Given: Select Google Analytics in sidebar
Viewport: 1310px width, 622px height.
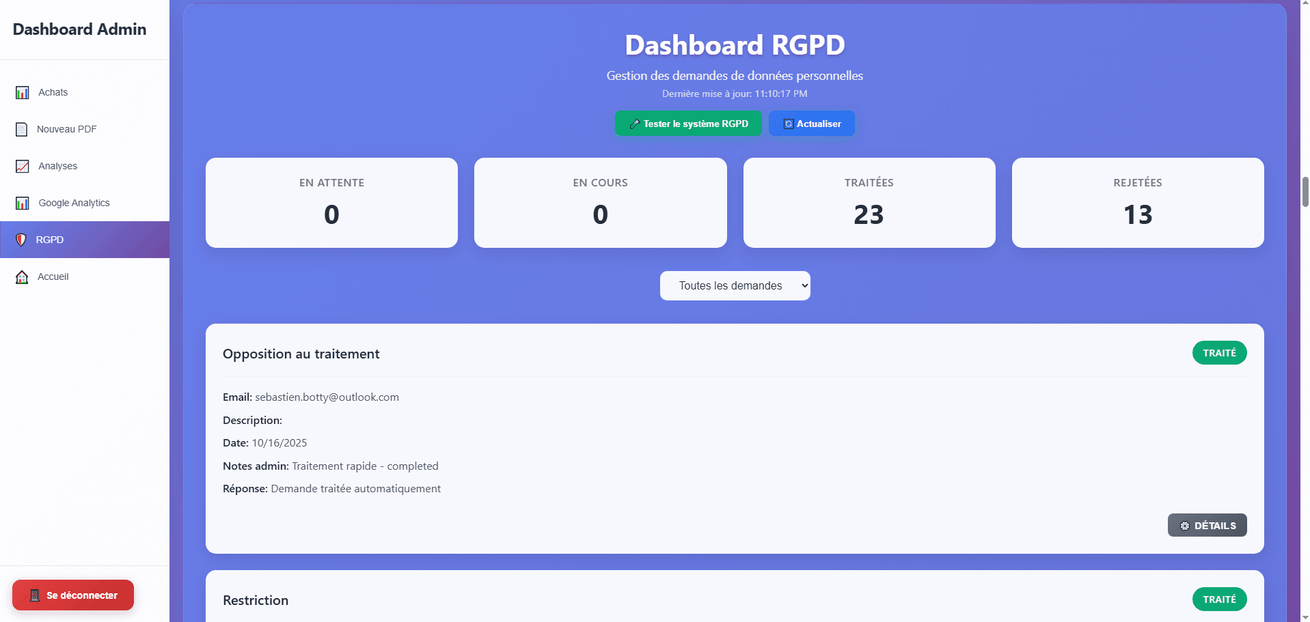Looking at the screenshot, I should pyautogui.click(x=85, y=203).
